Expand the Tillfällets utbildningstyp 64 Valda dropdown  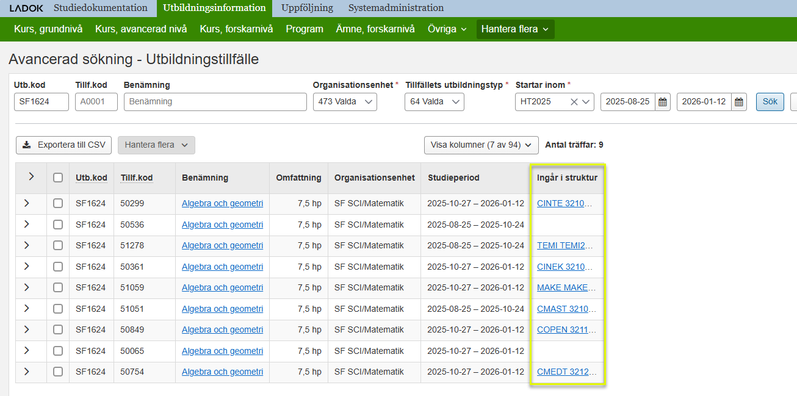click(434, 102)
